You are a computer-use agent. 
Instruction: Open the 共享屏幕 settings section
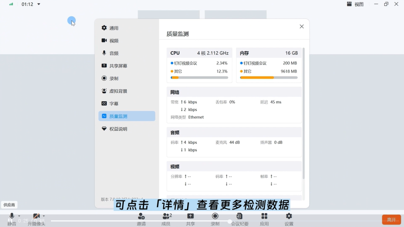click(x=127, y=66)
